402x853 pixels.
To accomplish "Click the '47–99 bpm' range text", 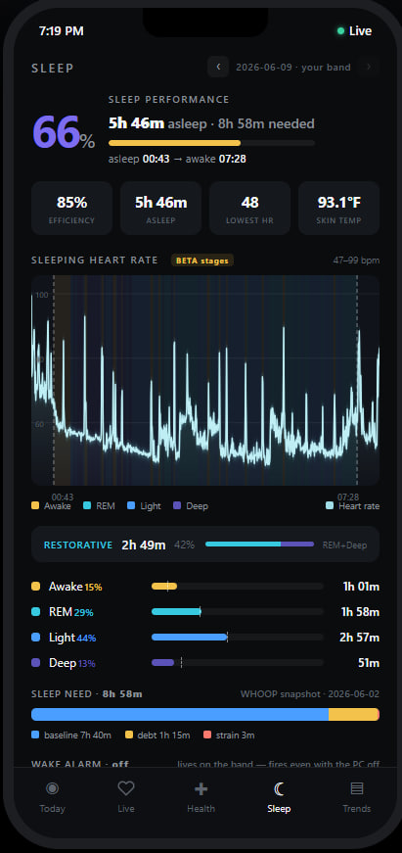I will click(356, 261).
